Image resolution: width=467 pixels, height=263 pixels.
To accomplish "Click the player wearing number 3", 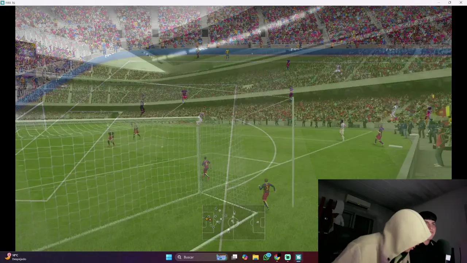I will point(266,193).
